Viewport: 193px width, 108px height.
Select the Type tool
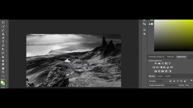pos(3,42)
